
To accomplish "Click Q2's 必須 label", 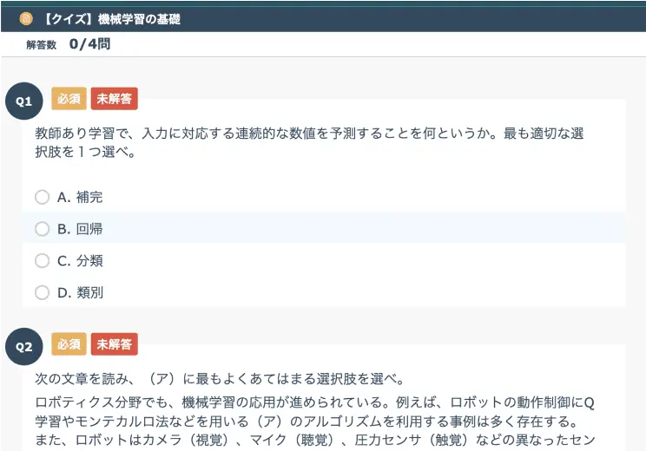I will click(69, 344).
